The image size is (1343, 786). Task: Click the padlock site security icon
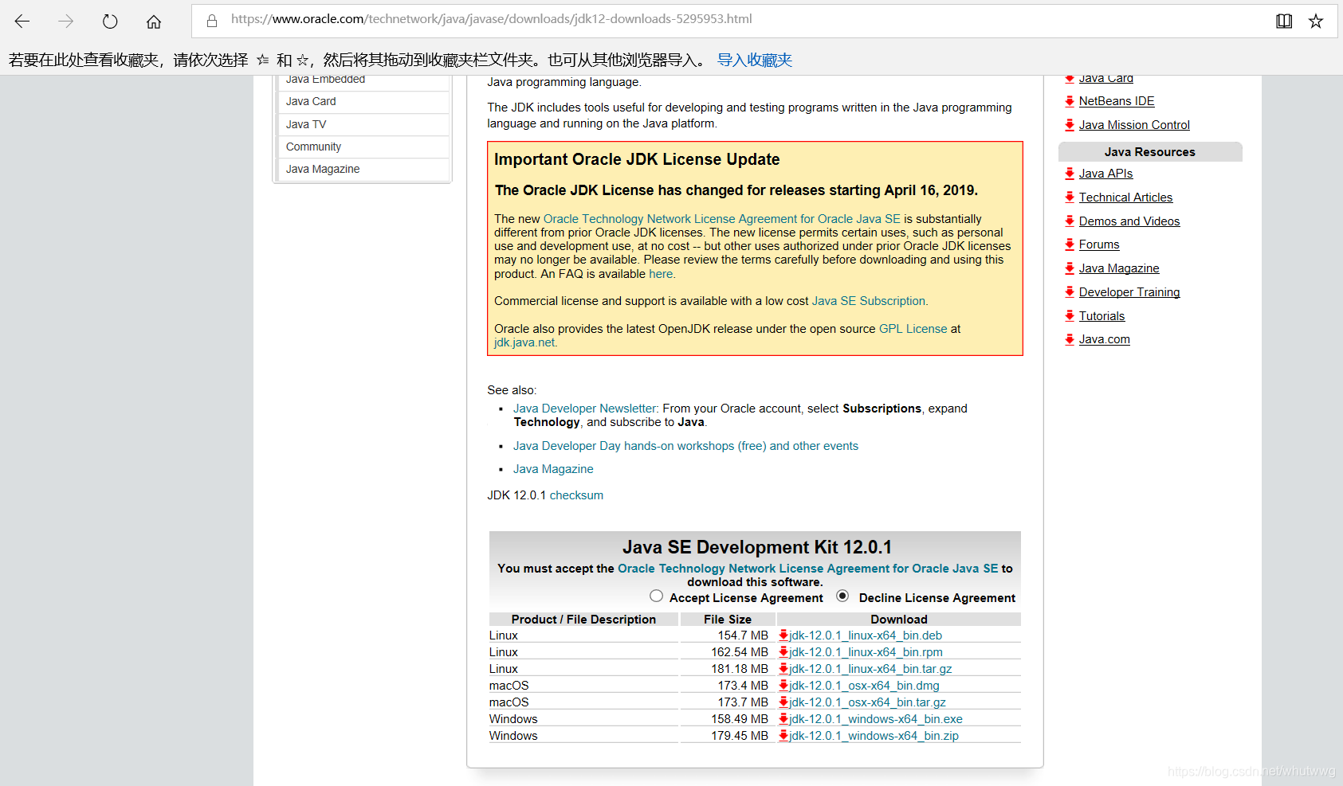212,21
